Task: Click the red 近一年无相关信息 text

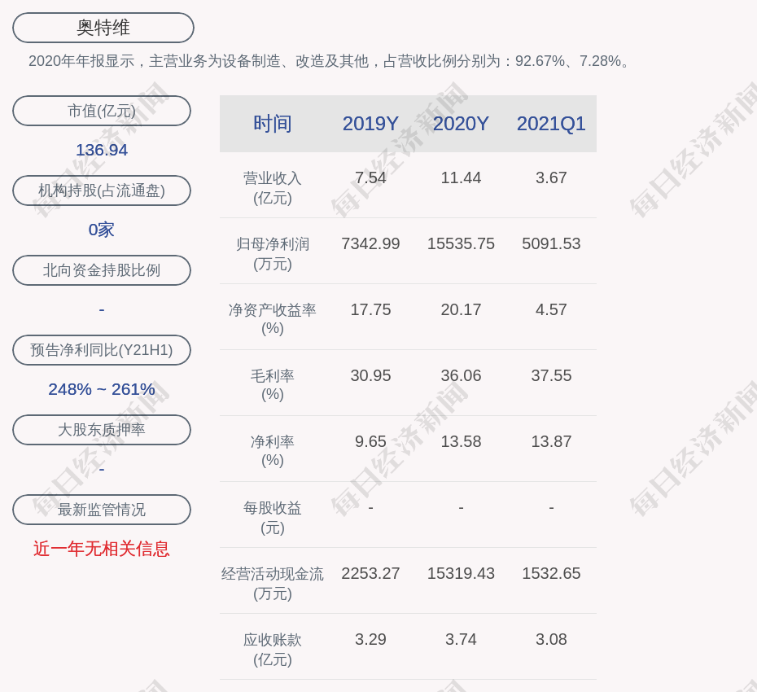Action: pyautogui.click(x=102, y=549)
